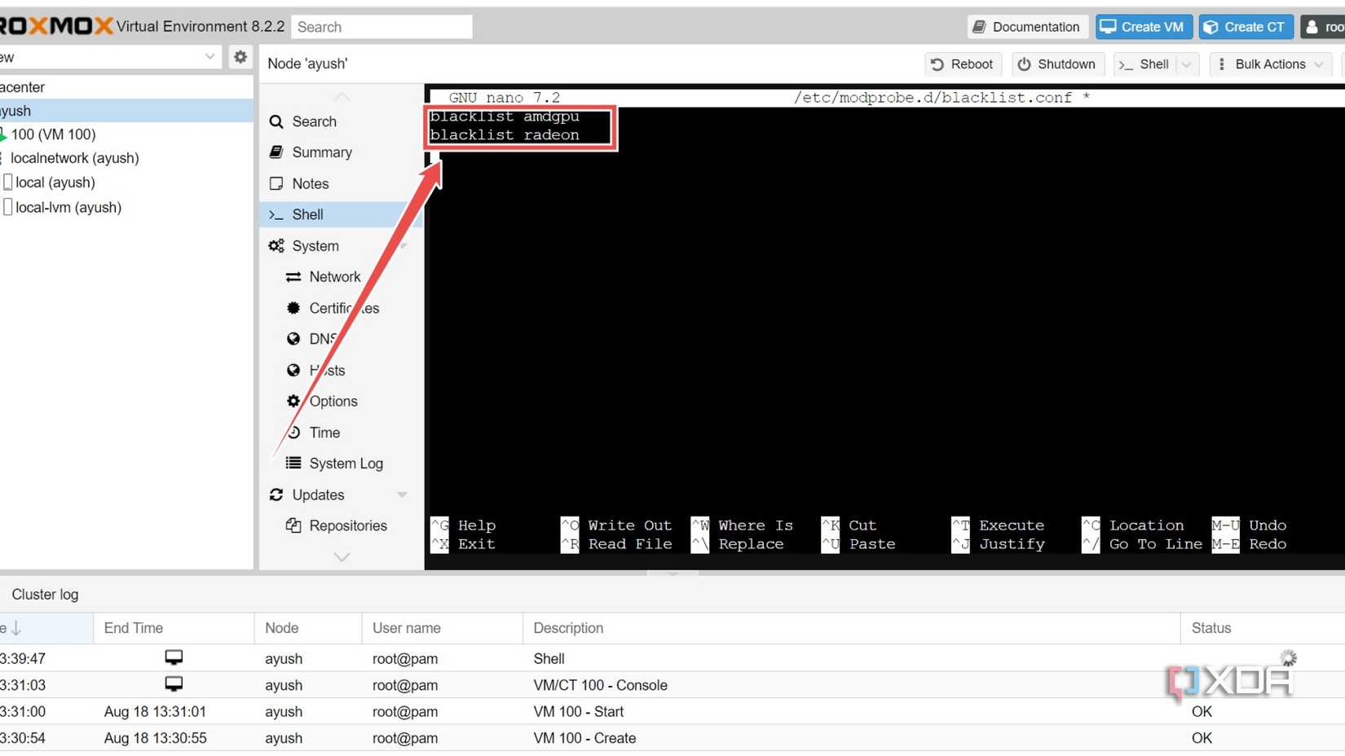
Task: Select local-lvm (ayush) storage in the tree
Action: [x=126, y=207]
